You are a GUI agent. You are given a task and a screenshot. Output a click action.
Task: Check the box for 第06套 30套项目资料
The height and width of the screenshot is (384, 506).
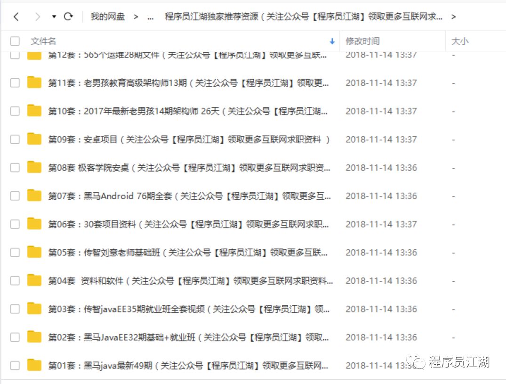click(x=15, y=224)
